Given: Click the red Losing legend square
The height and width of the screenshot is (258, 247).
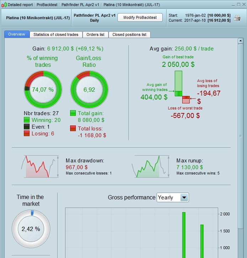Looking at the screenshot, I should 27,133.
